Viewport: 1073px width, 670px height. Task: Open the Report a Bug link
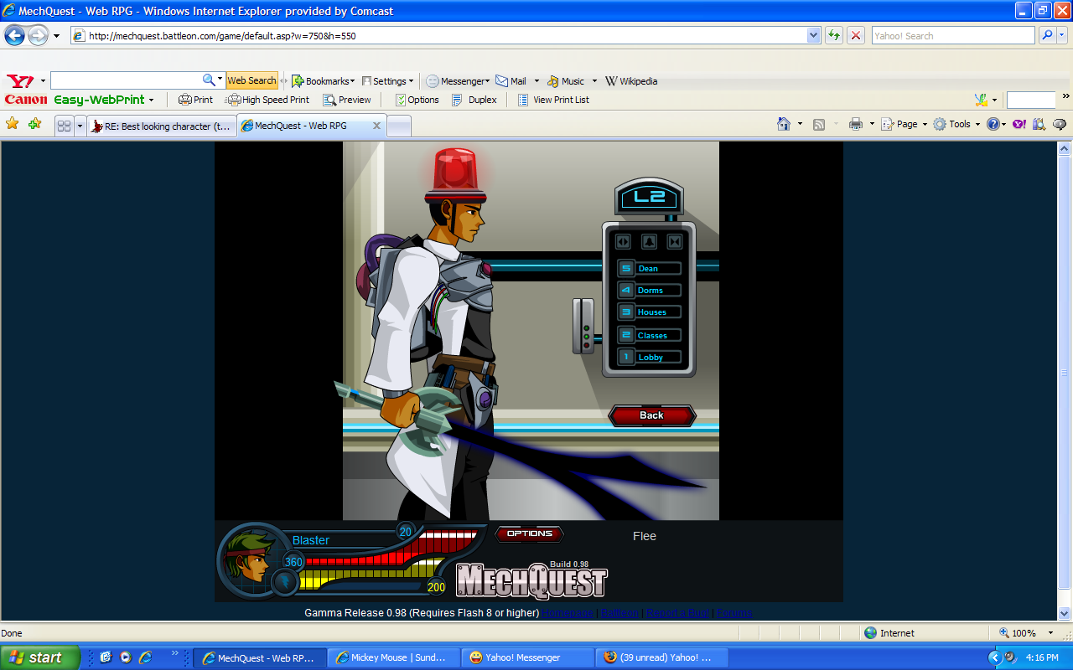click(x=678, y=613)
